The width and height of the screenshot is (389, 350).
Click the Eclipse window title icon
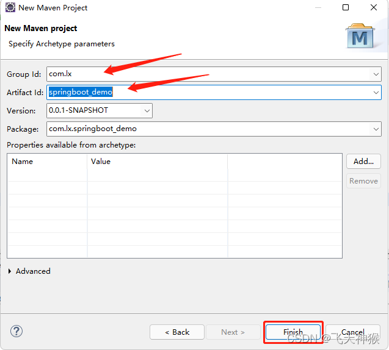click(10, 7)
